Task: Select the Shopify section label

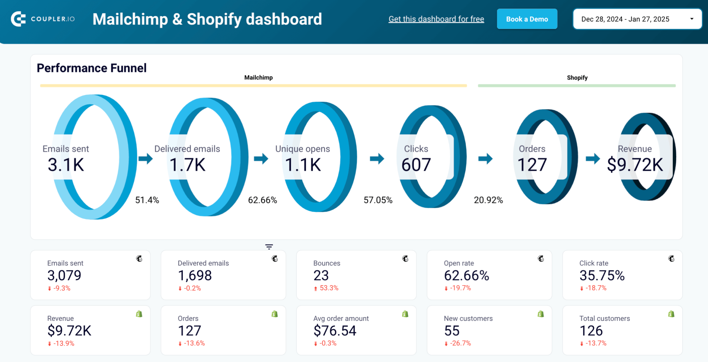Action: tap(577, 77)
